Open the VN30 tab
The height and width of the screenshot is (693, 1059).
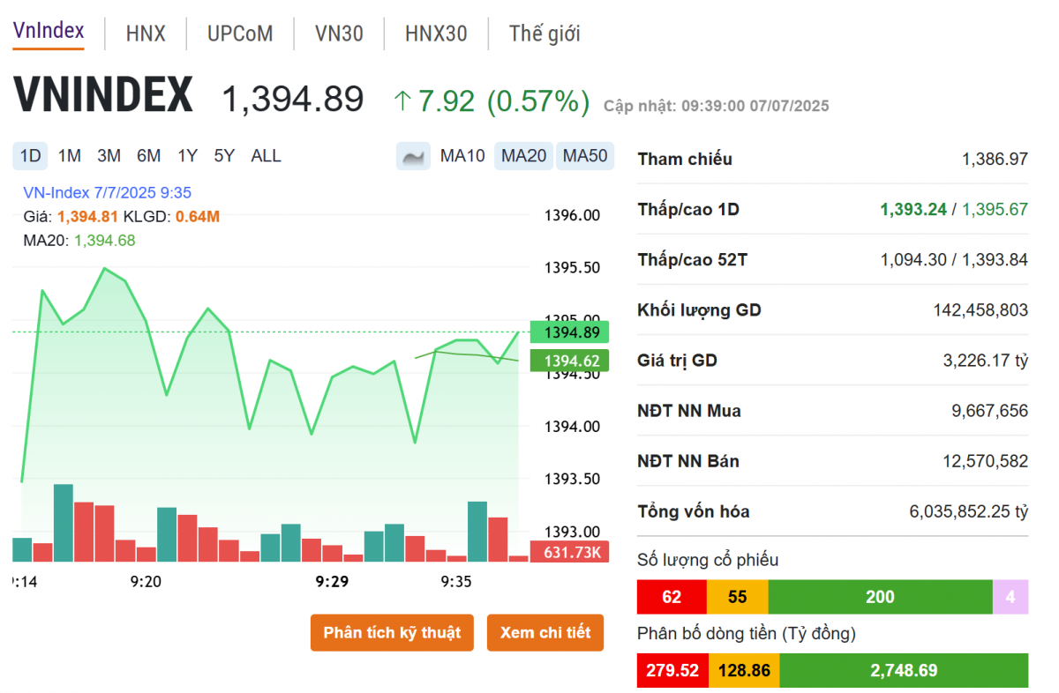point(339,34)
